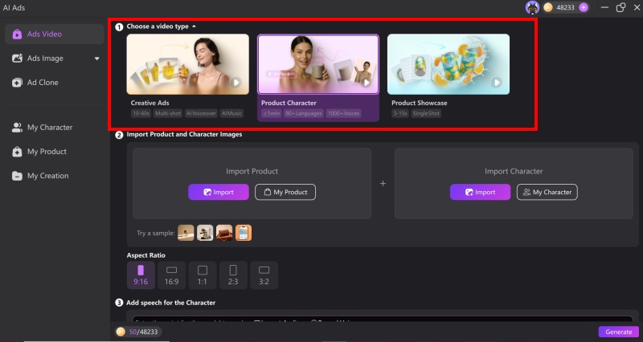
Task: Click the Import button under Import Character
Action: (x=480, y=192)
